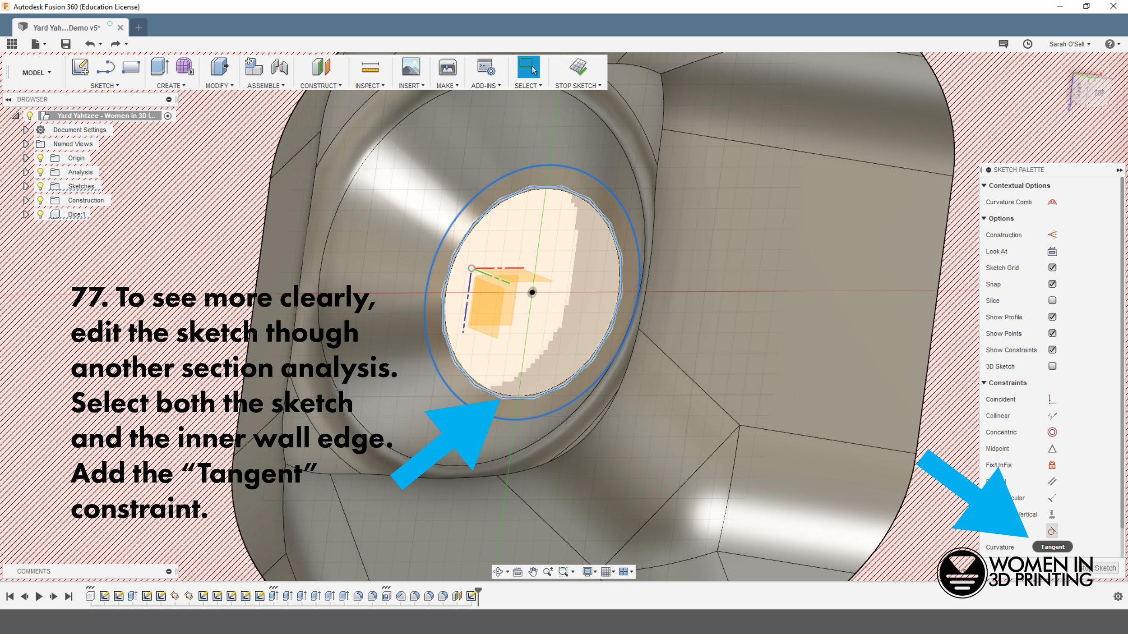Open the Create Form sculpt icon
Screen dimensions: 1128x634
tap(185, 67)
